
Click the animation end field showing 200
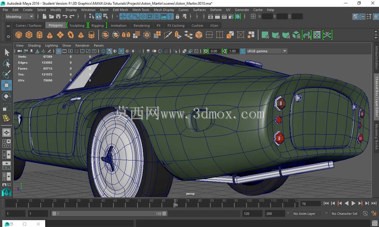tap(275, 213)
